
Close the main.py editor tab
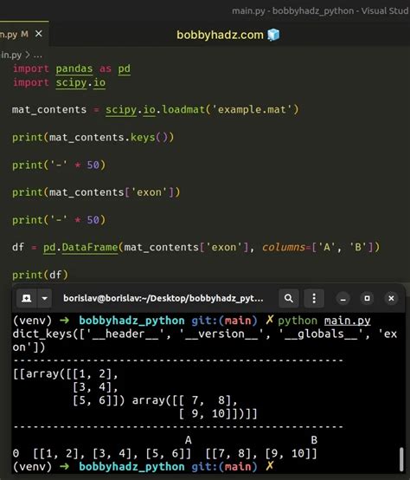(x=39, y=34)
